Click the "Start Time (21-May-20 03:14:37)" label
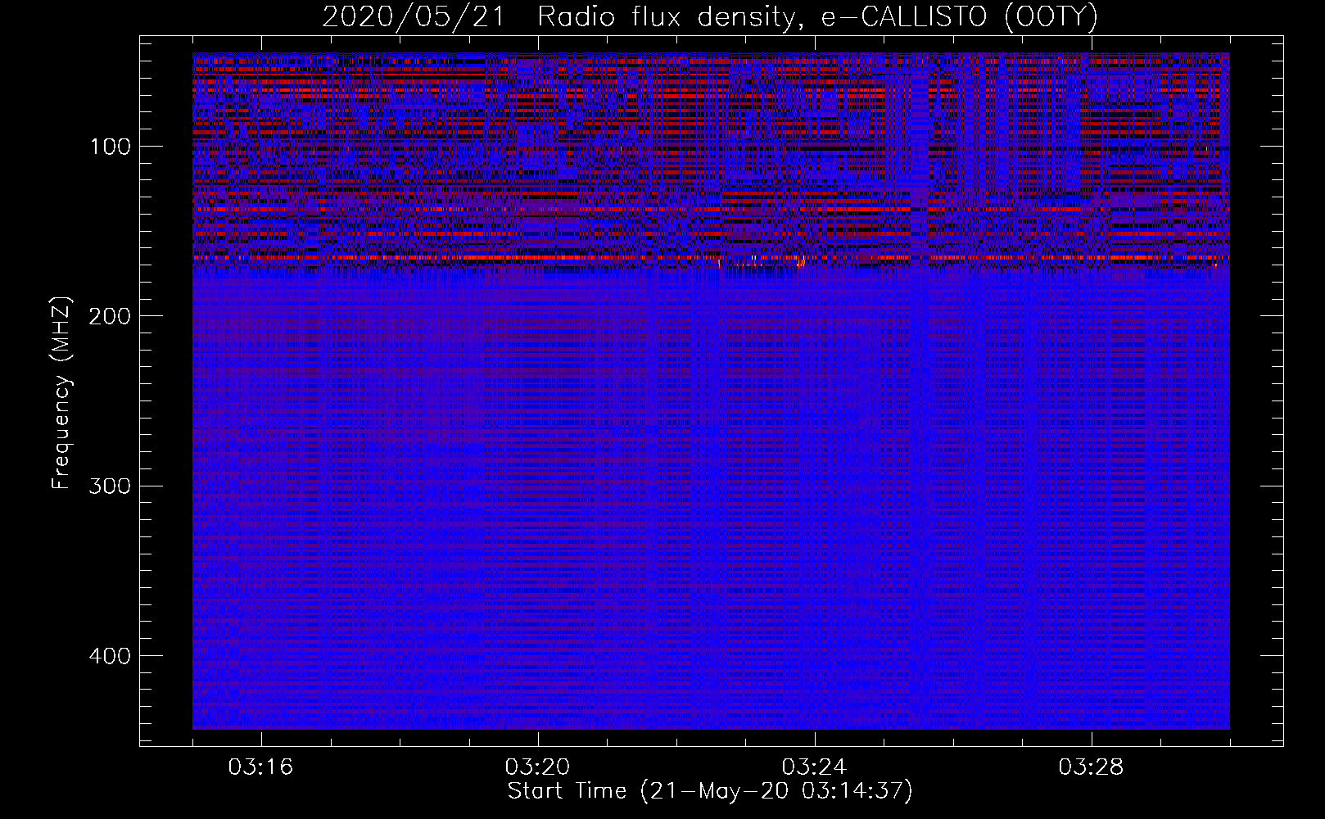The height and width of the screenshot is (819, 1325). tap(710, 791)
